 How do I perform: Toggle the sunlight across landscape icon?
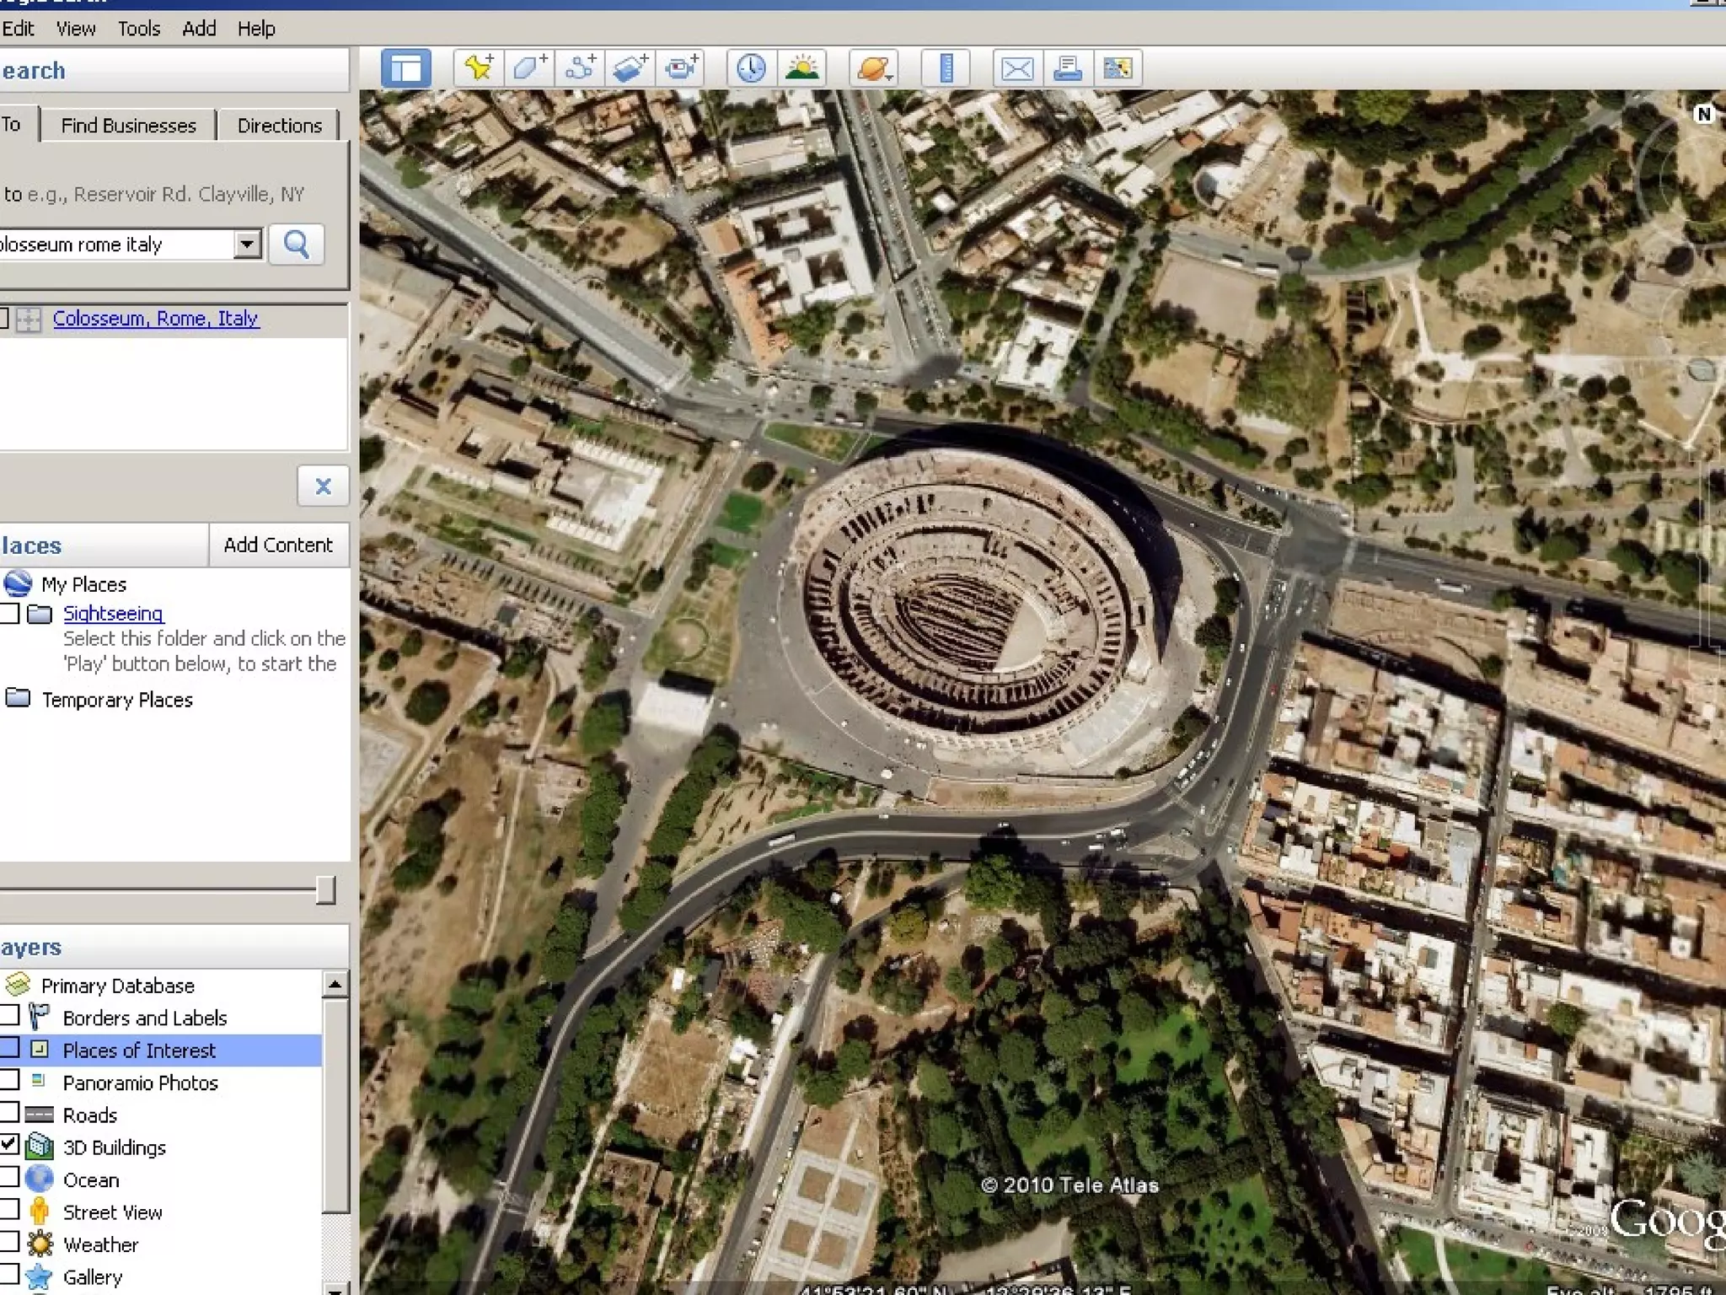point(801,68)
